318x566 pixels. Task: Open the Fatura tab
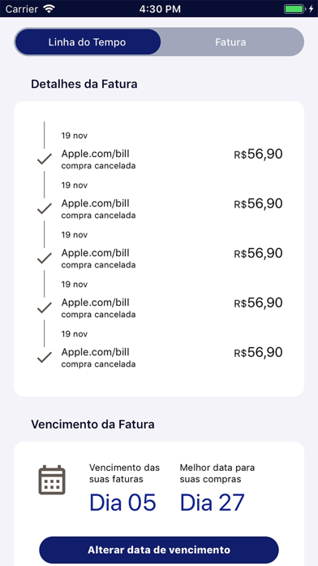click(230, 42)
